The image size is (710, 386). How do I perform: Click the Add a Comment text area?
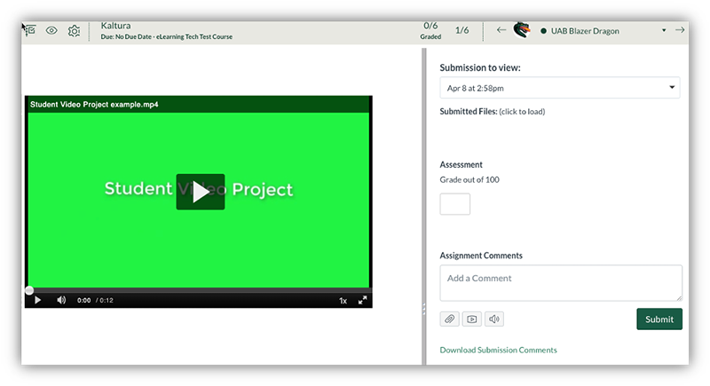(560, 283)
